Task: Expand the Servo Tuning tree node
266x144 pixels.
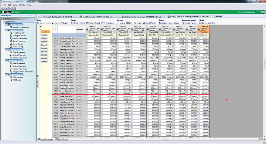Action: coord(8,47)
